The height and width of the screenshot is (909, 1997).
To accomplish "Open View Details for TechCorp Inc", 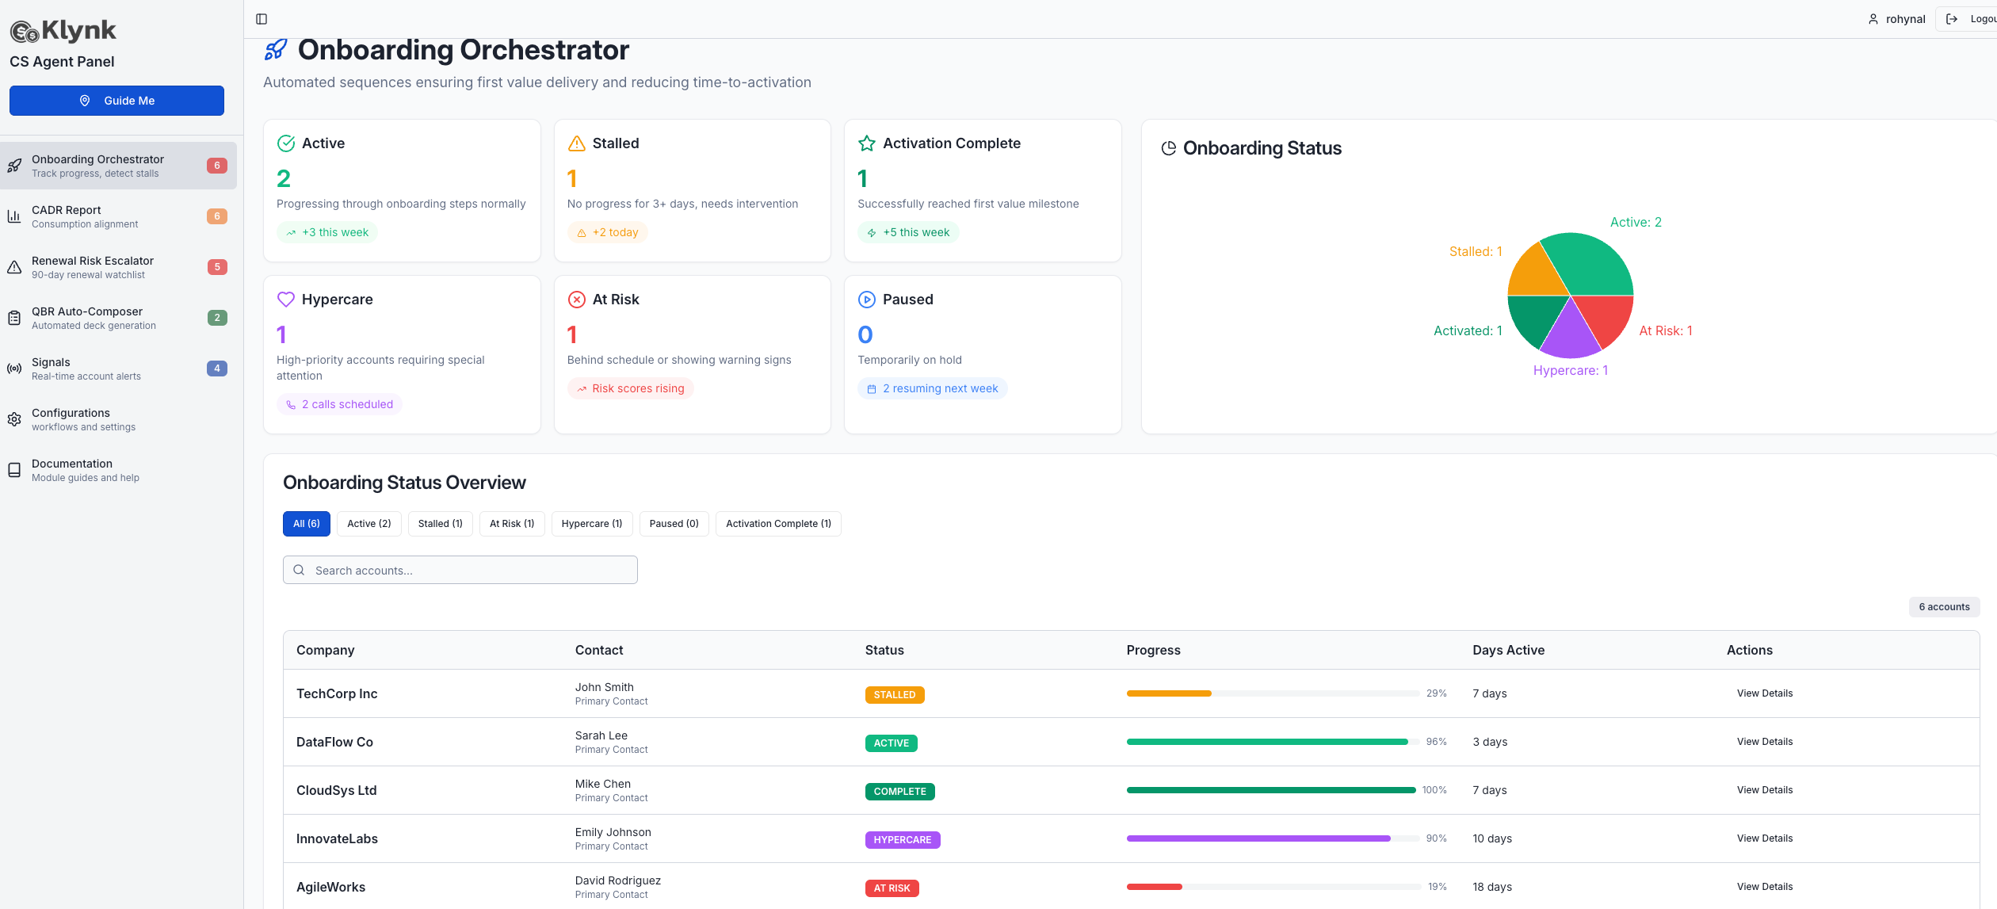I will 1764,693.
